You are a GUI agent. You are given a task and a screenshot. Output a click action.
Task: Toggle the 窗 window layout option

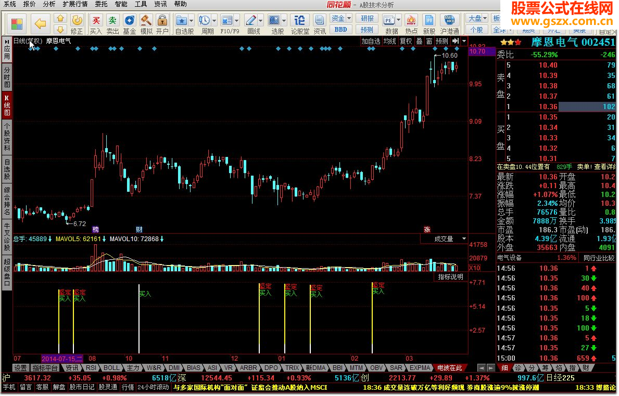pos(429,41)
